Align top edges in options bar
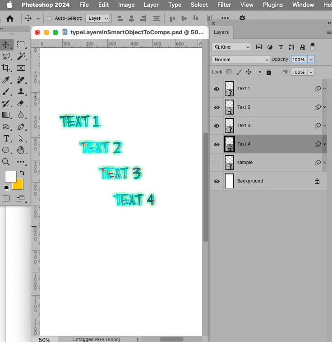 point(172,18)
